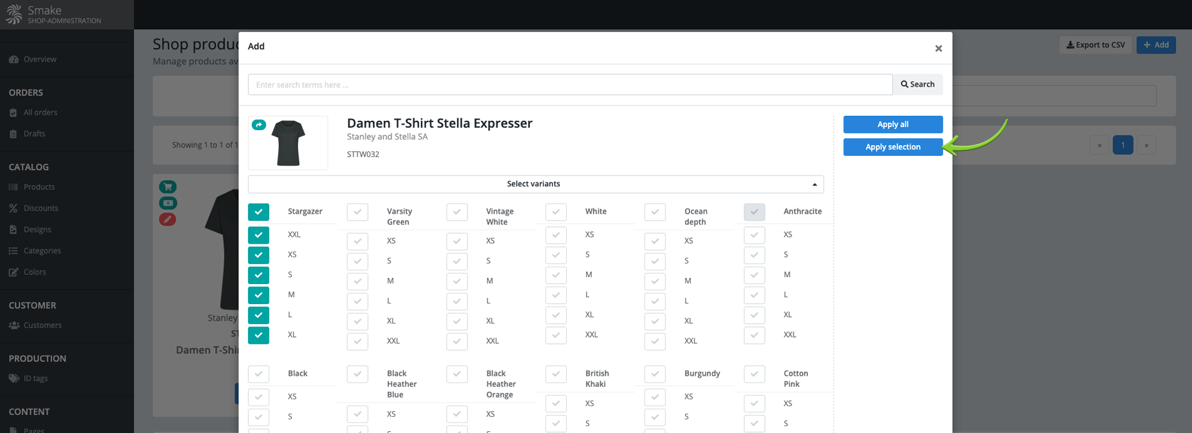Click the Smake logo icon
The width and height of the screenshot is (1192, 433).
14,14
